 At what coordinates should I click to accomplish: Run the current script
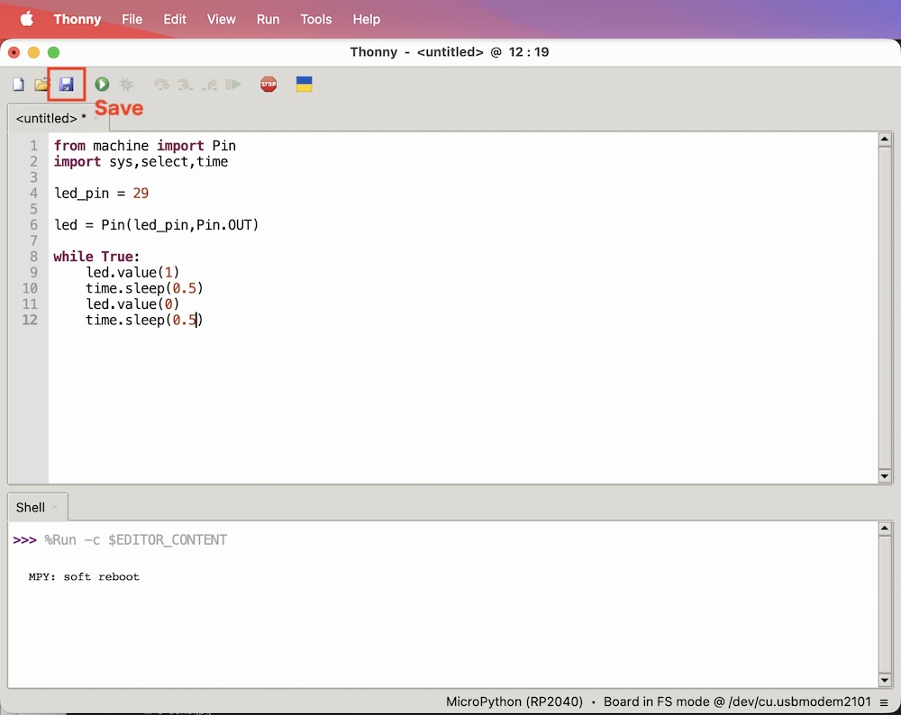point(102,85)
